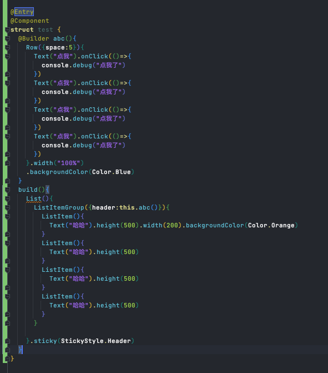Click the header parameter key
328x373 pixels.
[104, 208]
